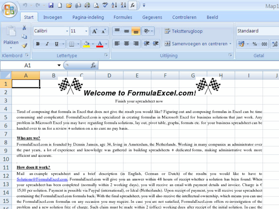Click the thousands separator 000 icon
This screenshot has height=209, width=279.
click(264, 44)
